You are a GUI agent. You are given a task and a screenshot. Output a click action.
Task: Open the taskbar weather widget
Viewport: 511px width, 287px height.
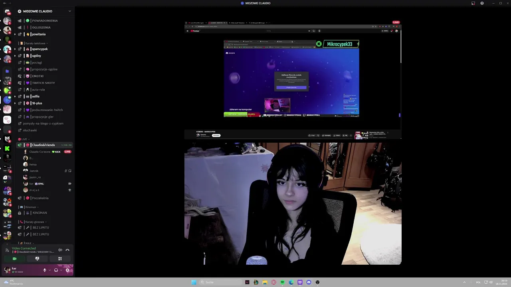pyautogui.click(x=13, y=282)
